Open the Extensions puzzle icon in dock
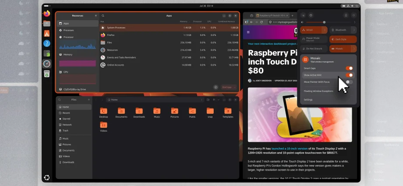 [x=47, y=53]
